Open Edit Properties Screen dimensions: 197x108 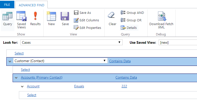[x=87, y=28]
